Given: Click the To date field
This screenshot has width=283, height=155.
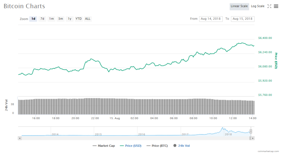Looking at the screenshot, I should (x=243, y=19).
